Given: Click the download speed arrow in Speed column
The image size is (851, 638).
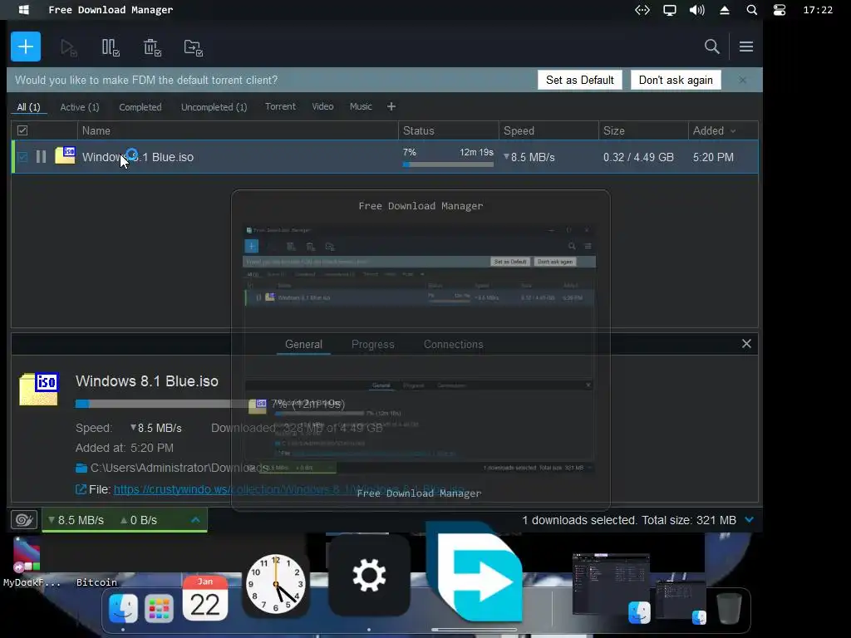Looking at the screenshot, I should coord(506,157).
